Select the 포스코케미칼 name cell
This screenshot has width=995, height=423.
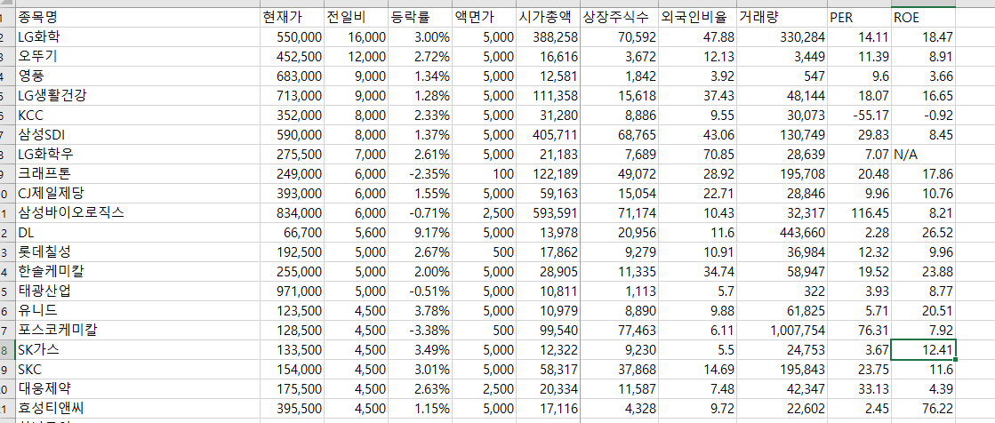[x=137, y=331]
